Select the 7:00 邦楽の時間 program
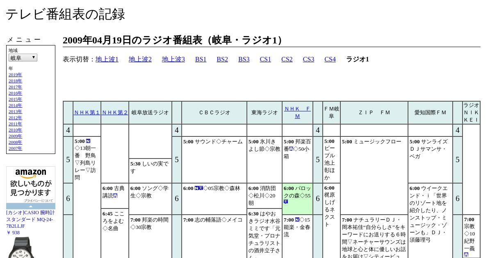Screen dimensions: 492x258 click(150, 236)
